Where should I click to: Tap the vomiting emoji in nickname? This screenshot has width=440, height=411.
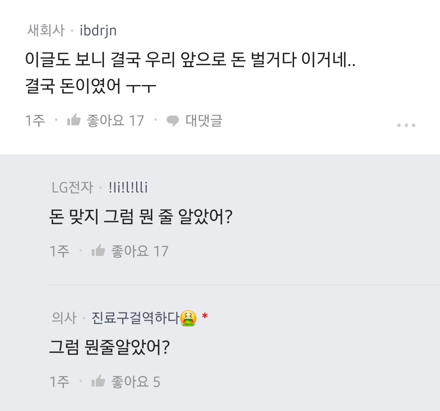click(188, 318)
